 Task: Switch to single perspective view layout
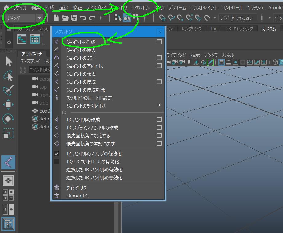(8, 181)
